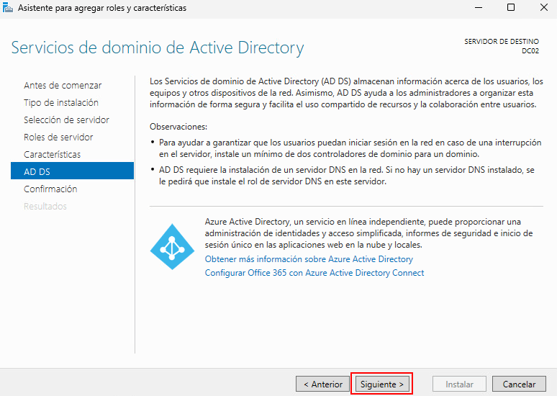Switch to the Roles de servidor step
Viewport: 557px width, 396px height.
coord(58,137)
